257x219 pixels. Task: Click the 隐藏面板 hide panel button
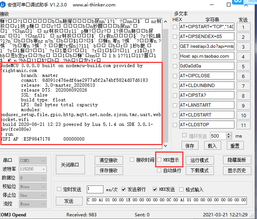click(x=237, y=160)
